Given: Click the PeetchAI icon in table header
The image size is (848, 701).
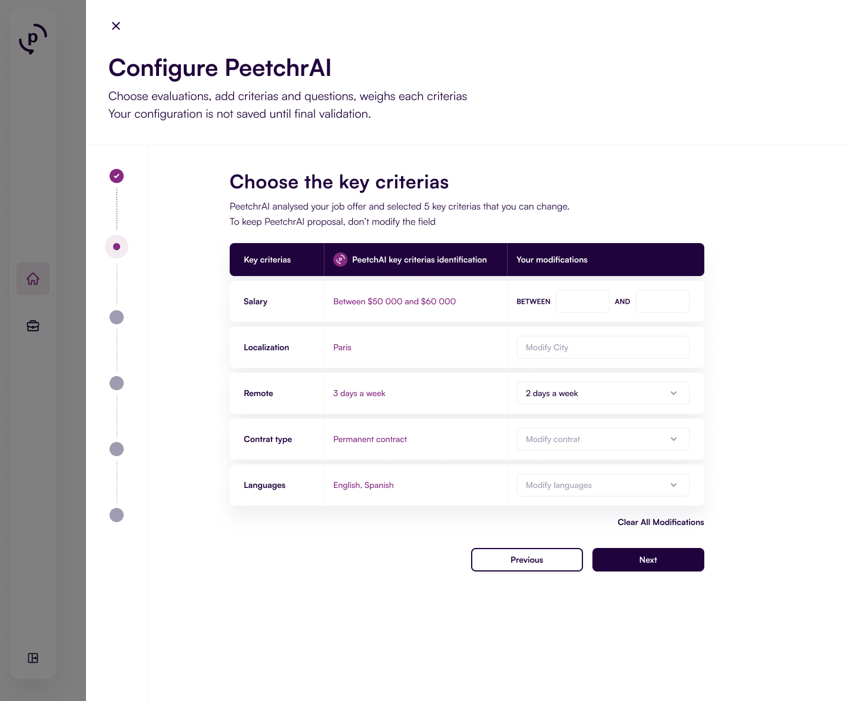Looking at the screenshot, I should [340, 260].
